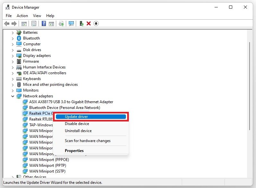Click the Display adapters category icon
256x188 pixels.
[19, 56]
